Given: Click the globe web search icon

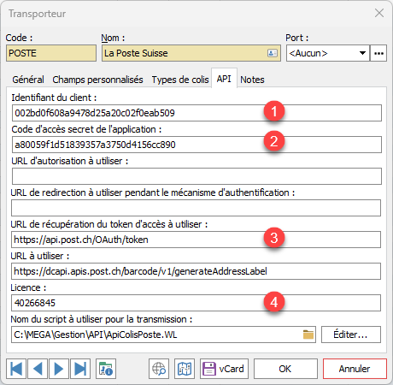Looking at the screenshot, I should [x=159, y=369].
